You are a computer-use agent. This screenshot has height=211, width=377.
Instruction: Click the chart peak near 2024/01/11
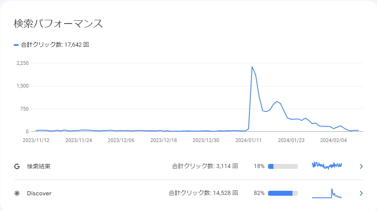(x=252, y=66)
